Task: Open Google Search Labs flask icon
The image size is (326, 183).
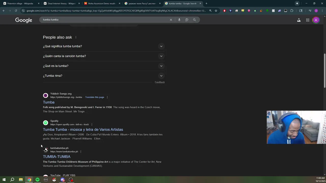Action: click(299, 20)
